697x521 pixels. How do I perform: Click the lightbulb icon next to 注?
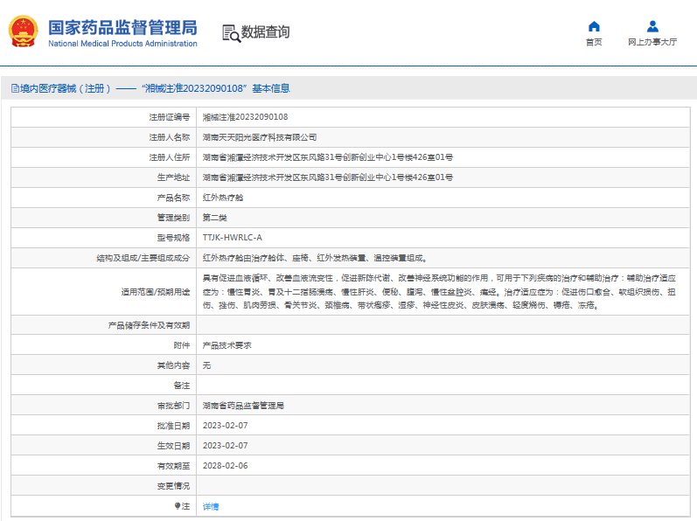coord(178,506)
